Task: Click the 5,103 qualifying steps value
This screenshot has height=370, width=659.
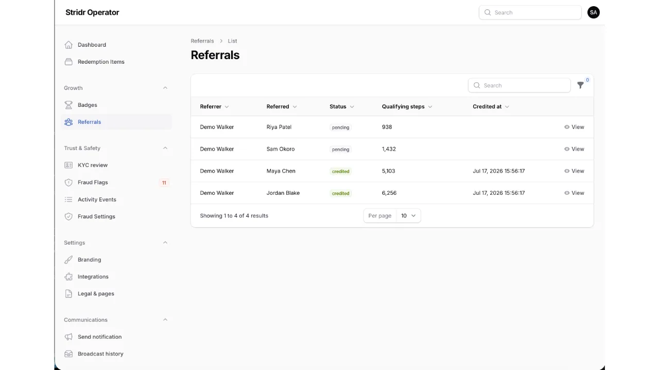Action: (x=389, y=171)
